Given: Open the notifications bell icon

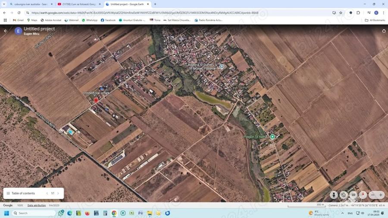Looking at the screenshot, I should 383,213.
